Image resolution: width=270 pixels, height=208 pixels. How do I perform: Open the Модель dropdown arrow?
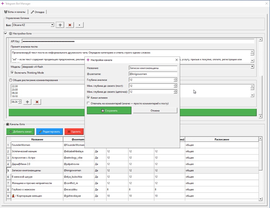coord(252,67)
